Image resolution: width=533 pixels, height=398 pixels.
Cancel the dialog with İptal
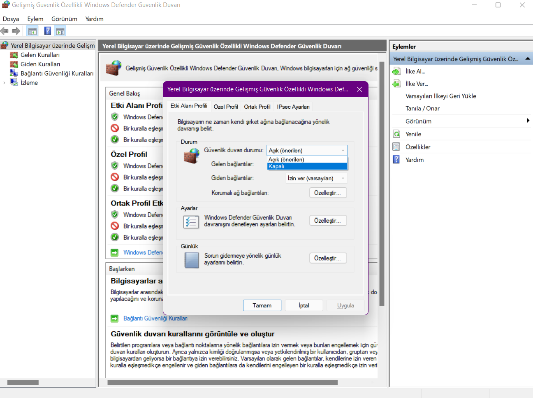tap(304, 305)
